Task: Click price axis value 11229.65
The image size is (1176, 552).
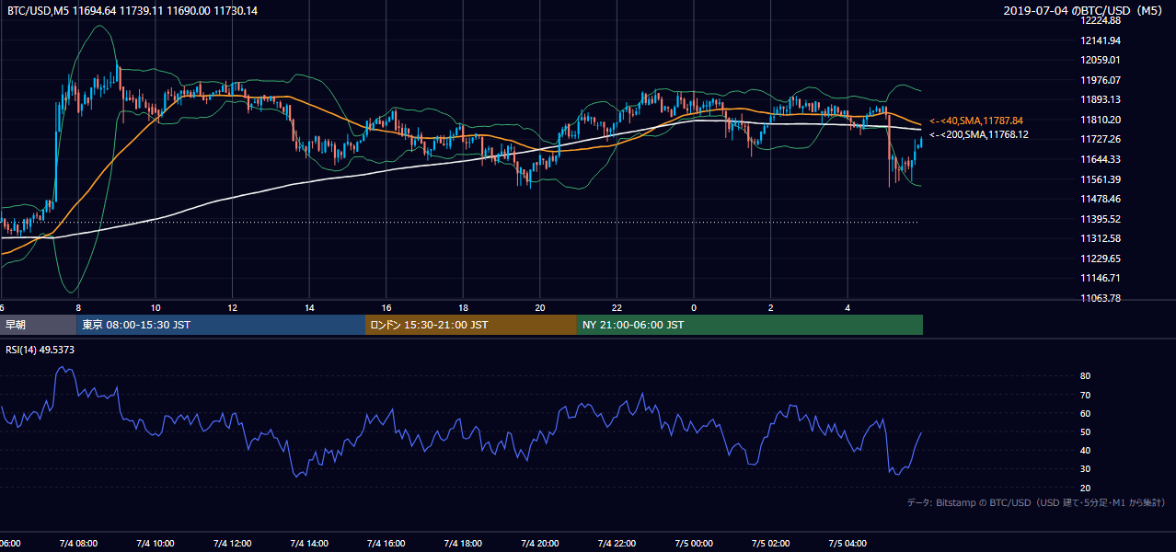Action: [x=1101, y=259]
